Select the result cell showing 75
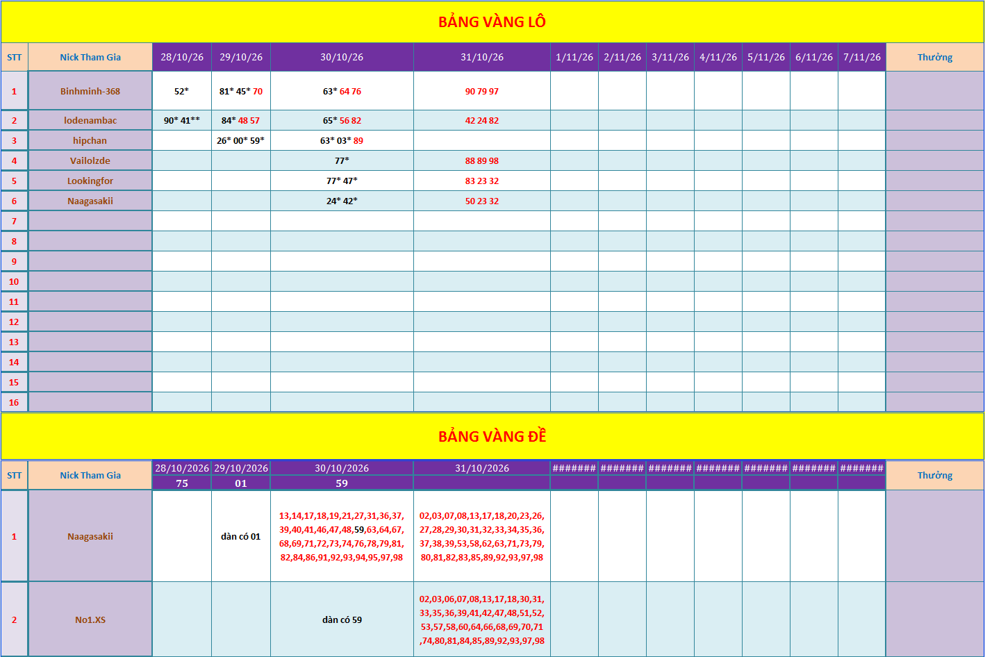985x657 pixels. coord(182,483)
